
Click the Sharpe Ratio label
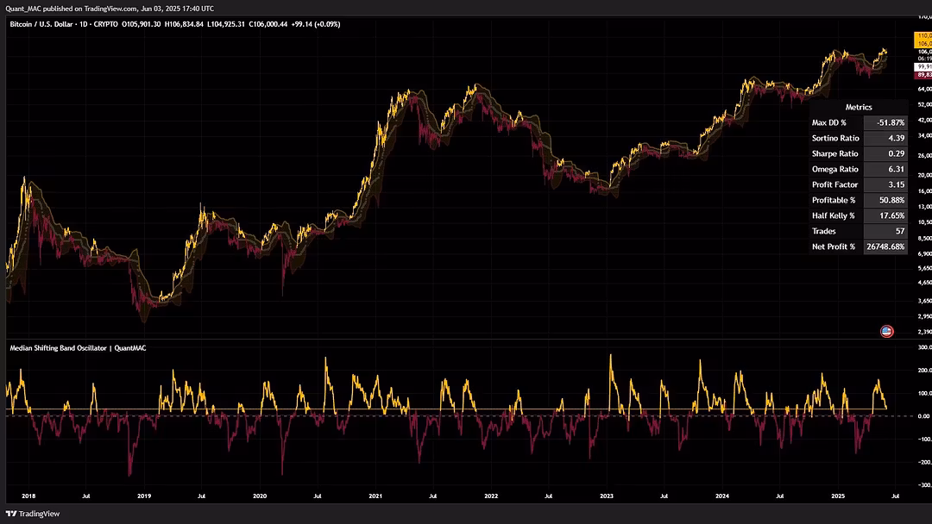tap(834, 153)
